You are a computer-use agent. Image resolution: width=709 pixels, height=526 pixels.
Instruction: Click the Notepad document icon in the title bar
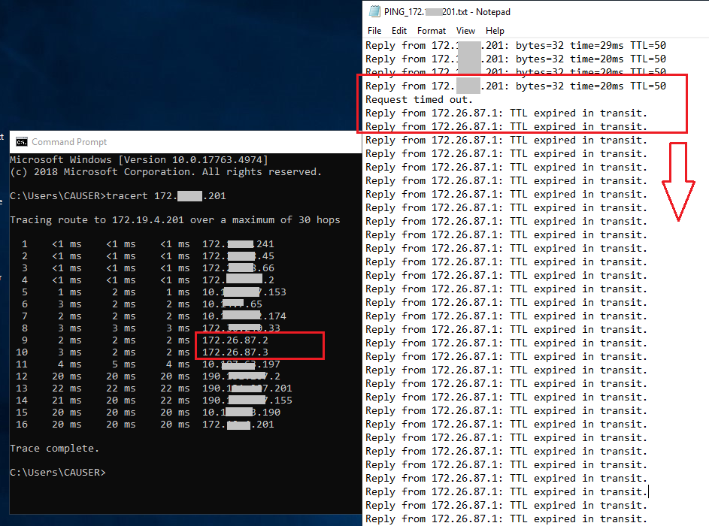[374, 11]
